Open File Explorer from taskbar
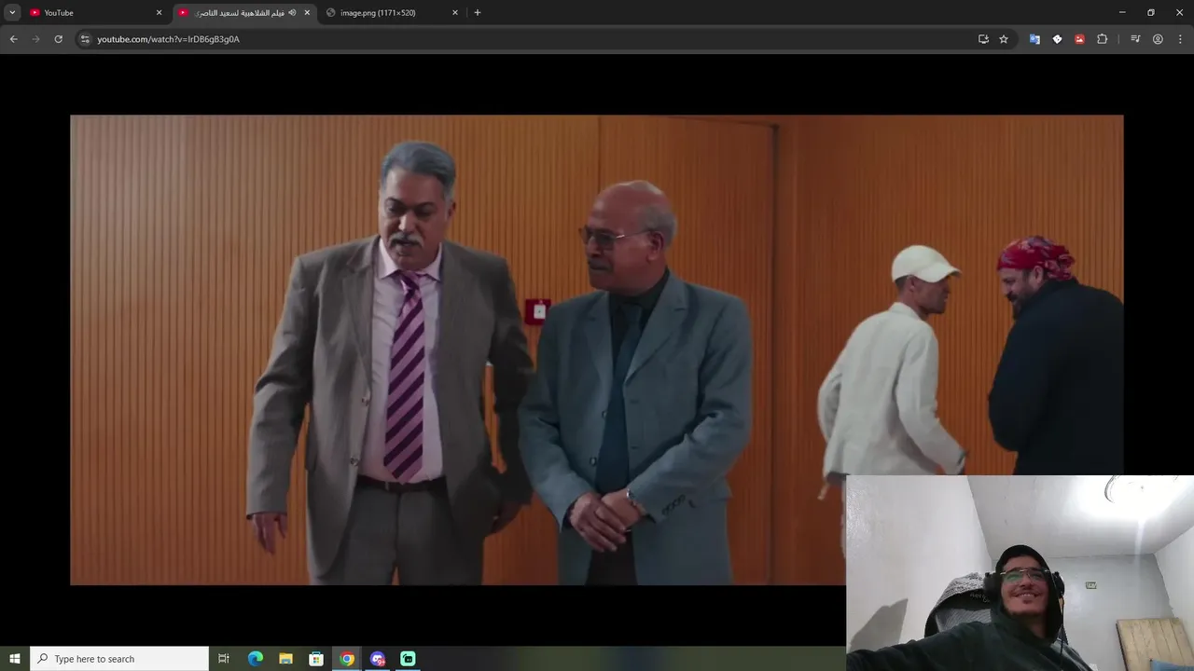This screenshot has height=671, width=1194. tap(285, 659)
